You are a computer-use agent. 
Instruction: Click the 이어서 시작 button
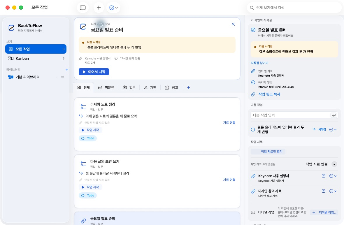click(x=94, y=72)
